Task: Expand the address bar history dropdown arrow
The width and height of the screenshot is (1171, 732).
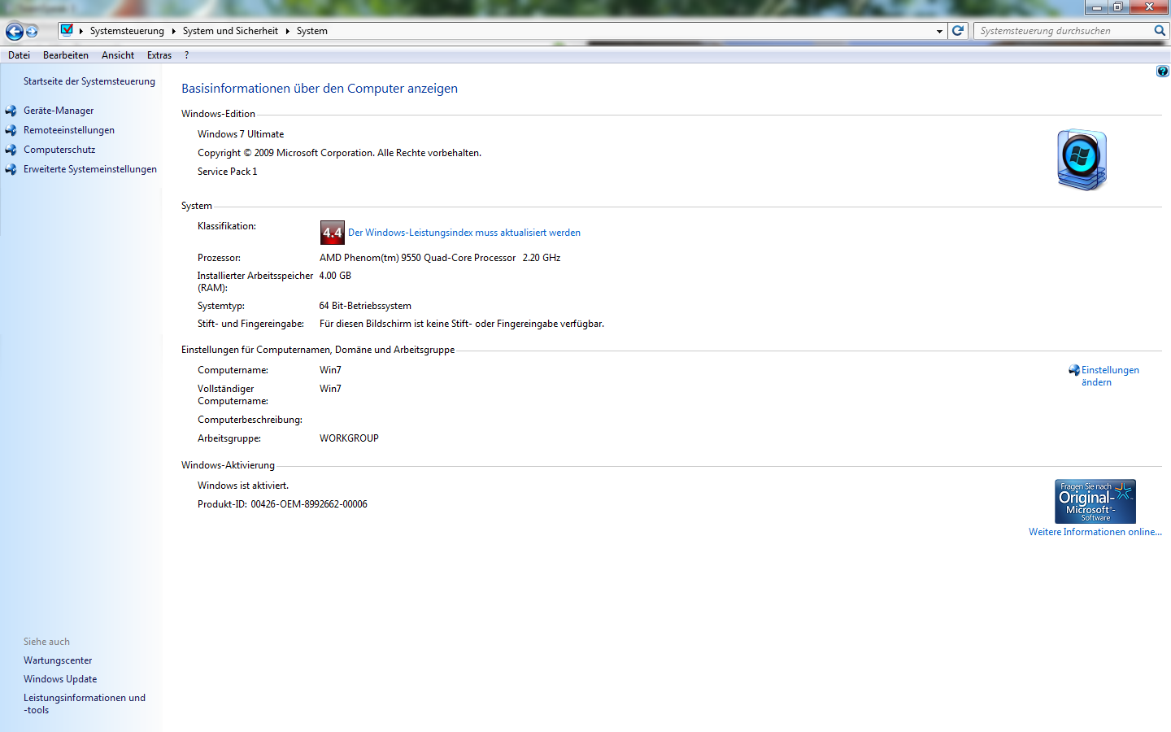Action: click(939, 32)
